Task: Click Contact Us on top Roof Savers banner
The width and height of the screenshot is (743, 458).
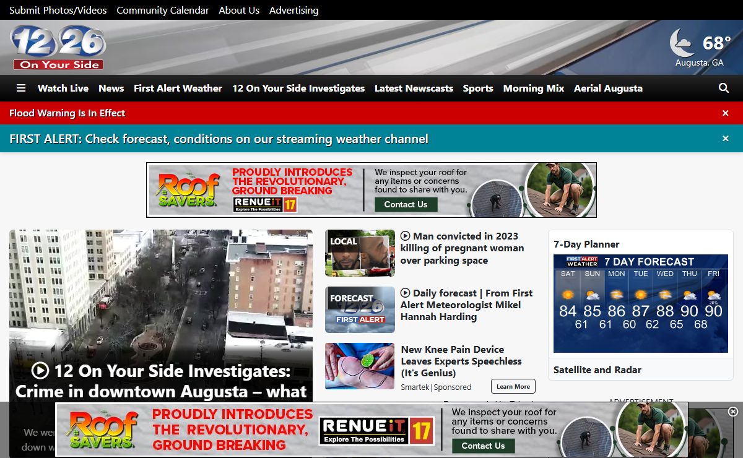Action: tap(406, 204)
